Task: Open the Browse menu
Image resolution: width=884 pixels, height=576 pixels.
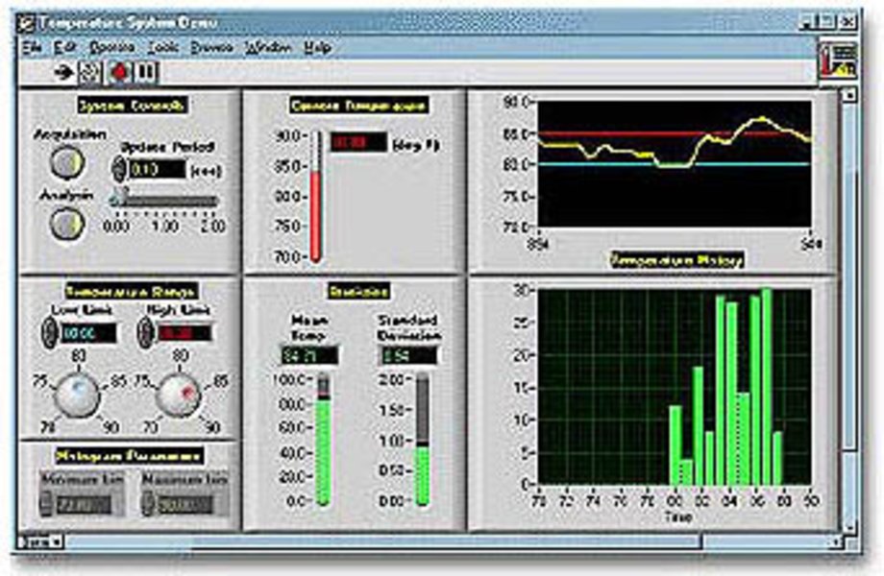Action: (x=211, y=48)
